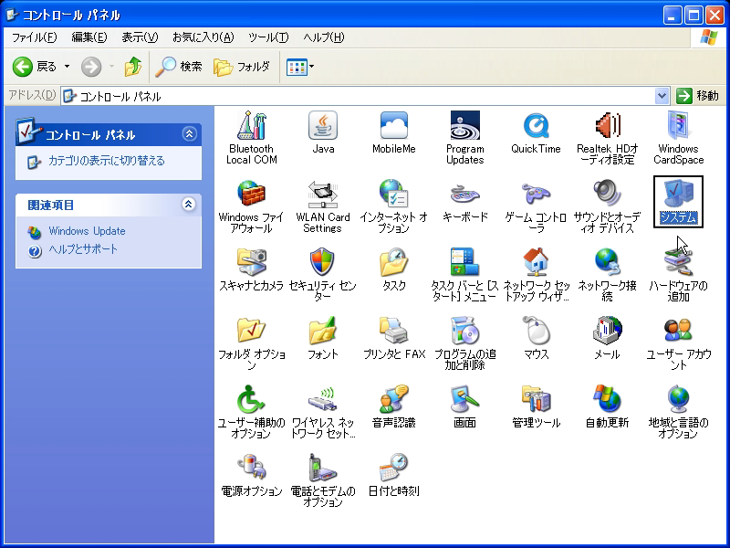This screenshot has height=548, width=730.
Task: Open 地域と言語のオプション icon
Action: [x=678, y=399]
